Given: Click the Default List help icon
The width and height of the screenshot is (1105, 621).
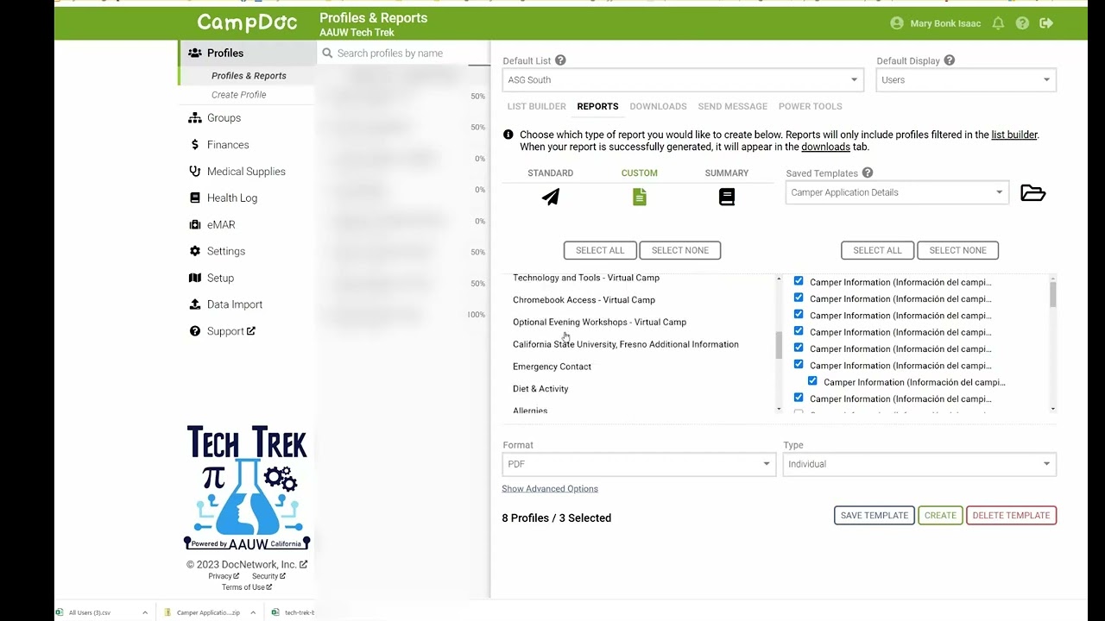Looking at the screenshot, I should (560, 60).
